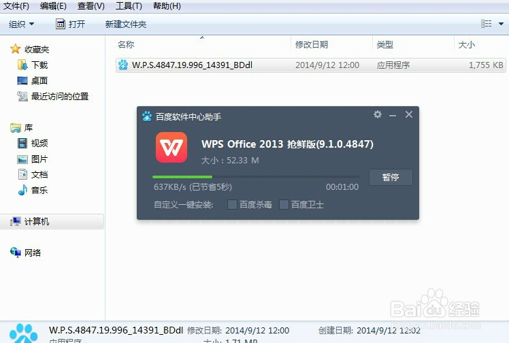Select 收藏夹 in the navigation pane
This screenshot has width=509, height=343.
pos(37,49)
